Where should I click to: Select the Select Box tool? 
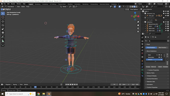[x=3, y=14]
